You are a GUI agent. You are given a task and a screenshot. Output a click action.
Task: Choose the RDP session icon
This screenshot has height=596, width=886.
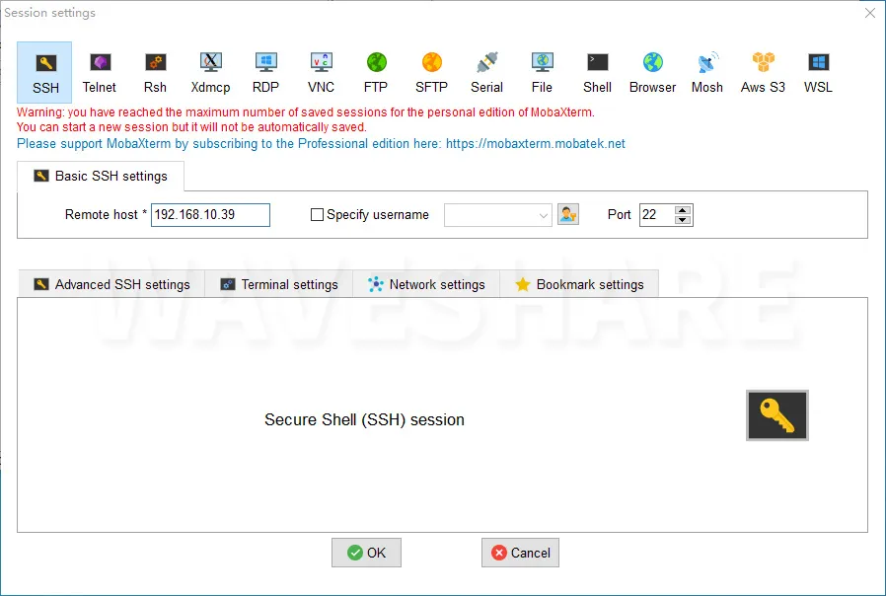[265, 72]
